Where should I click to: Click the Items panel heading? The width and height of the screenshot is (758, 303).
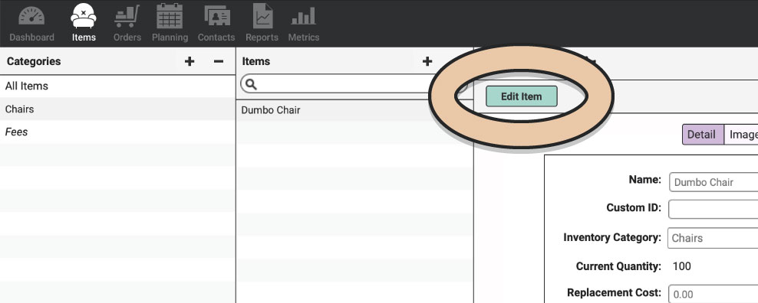[256, 61]
